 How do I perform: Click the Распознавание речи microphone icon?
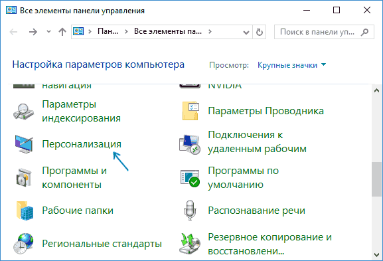point(190,210)
